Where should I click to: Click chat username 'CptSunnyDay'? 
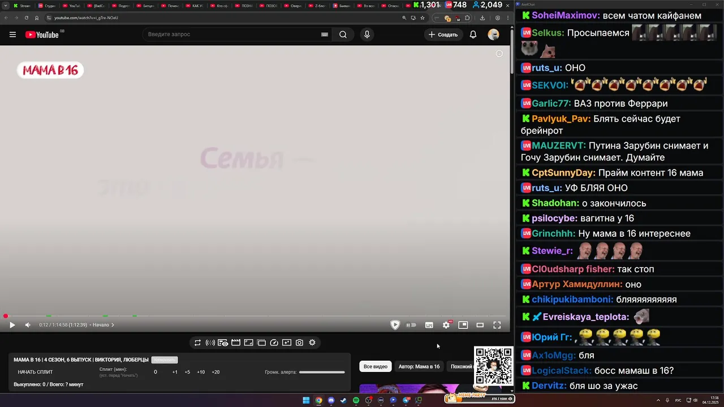(x=563, y=173)
